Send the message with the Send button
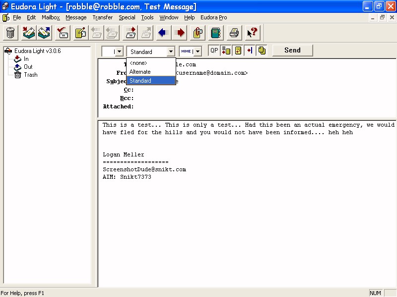Image resolution: width=397 pixels, height=297 pixels. click(x=292, y=50)
